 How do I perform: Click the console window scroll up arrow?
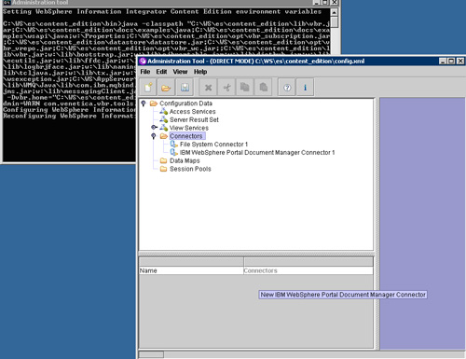[334, 12]
